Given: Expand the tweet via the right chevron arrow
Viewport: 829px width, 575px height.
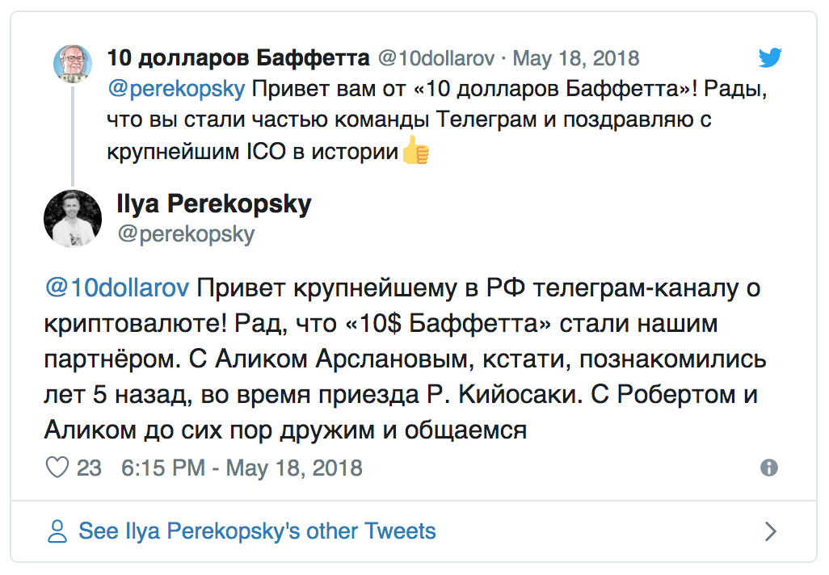Looking at the screenshot, I should (770, 531).
